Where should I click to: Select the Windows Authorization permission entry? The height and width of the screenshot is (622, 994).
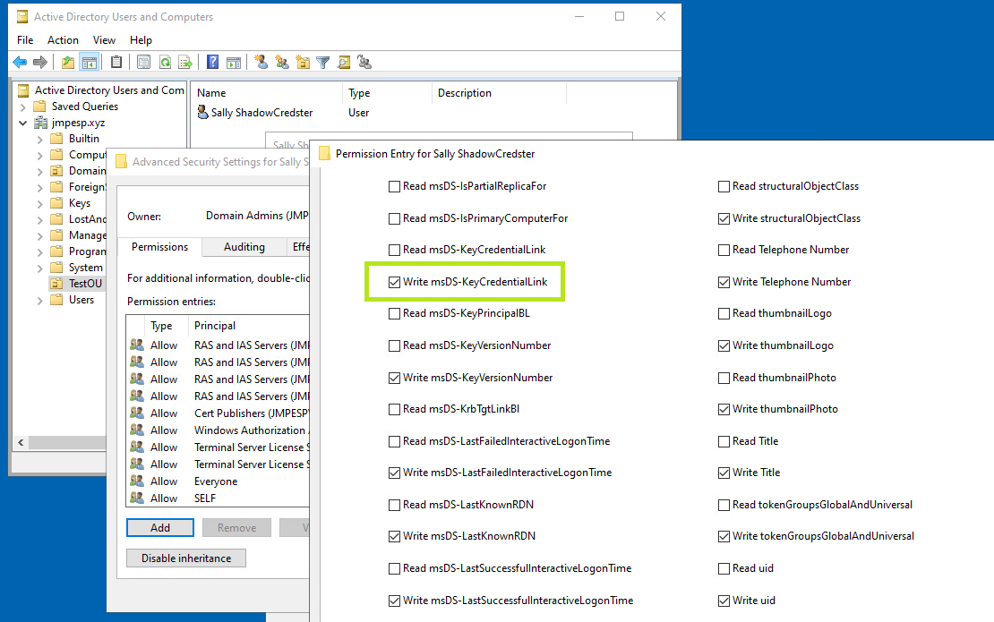[x=219, y=430]
